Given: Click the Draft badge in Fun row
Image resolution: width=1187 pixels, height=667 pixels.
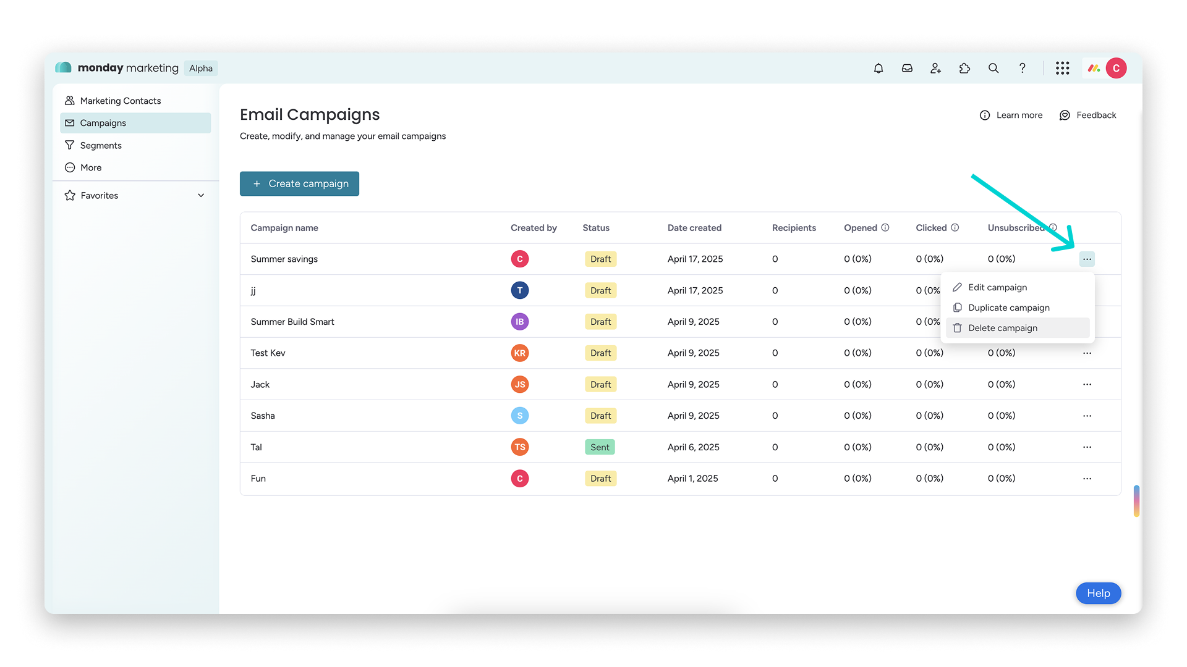Looking at the screenshot, I should click(x=600, y=479).
